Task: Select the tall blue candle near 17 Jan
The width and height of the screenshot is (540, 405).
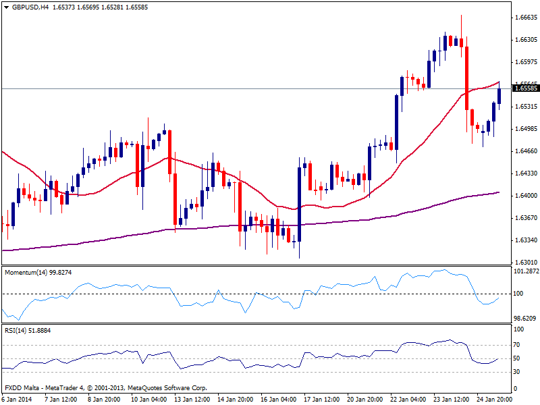Action: pyautogui.click(x=299, y=205)
